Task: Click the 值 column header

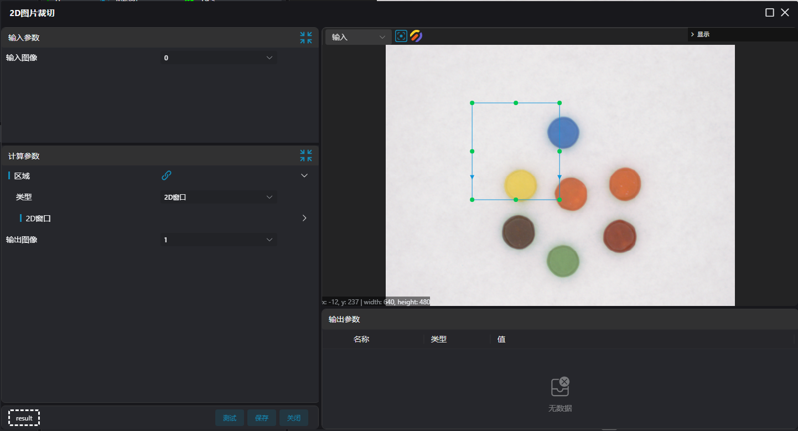Action: click(x=501, y=339)
